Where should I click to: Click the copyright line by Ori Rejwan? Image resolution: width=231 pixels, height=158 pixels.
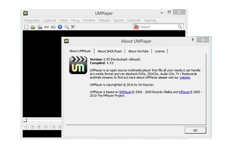click(122, 85)
